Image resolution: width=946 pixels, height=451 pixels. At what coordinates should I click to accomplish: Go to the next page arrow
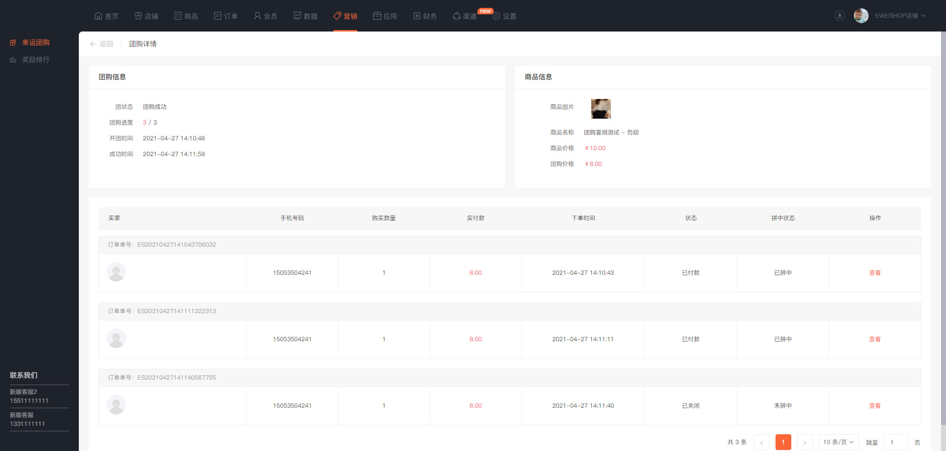(x=805, y=442)
